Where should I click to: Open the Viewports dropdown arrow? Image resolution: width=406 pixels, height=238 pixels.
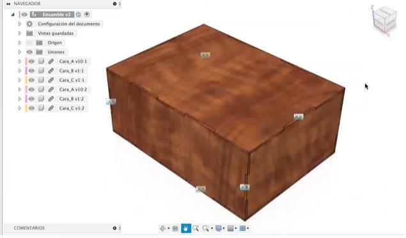[248, 228]
